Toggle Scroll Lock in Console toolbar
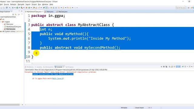 (172, 67)
